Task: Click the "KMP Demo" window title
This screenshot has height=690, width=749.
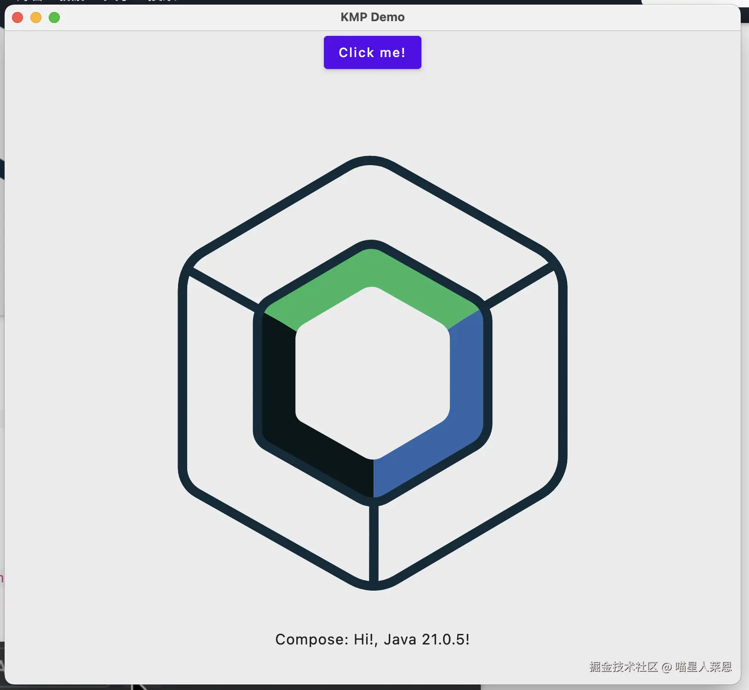Action: pyautogui.click(x=373, y=17)
